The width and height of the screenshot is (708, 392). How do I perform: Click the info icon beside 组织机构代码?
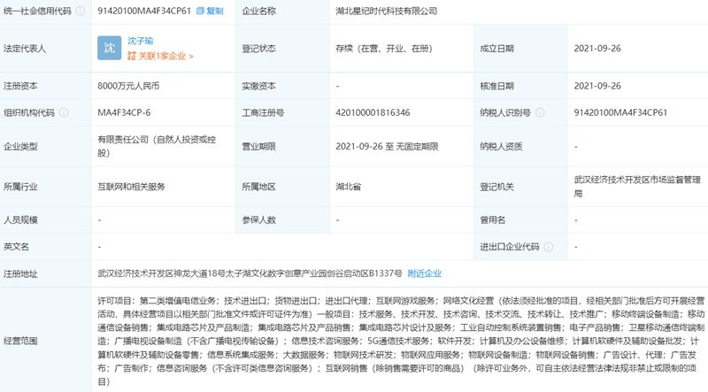[x=64, y=112]
